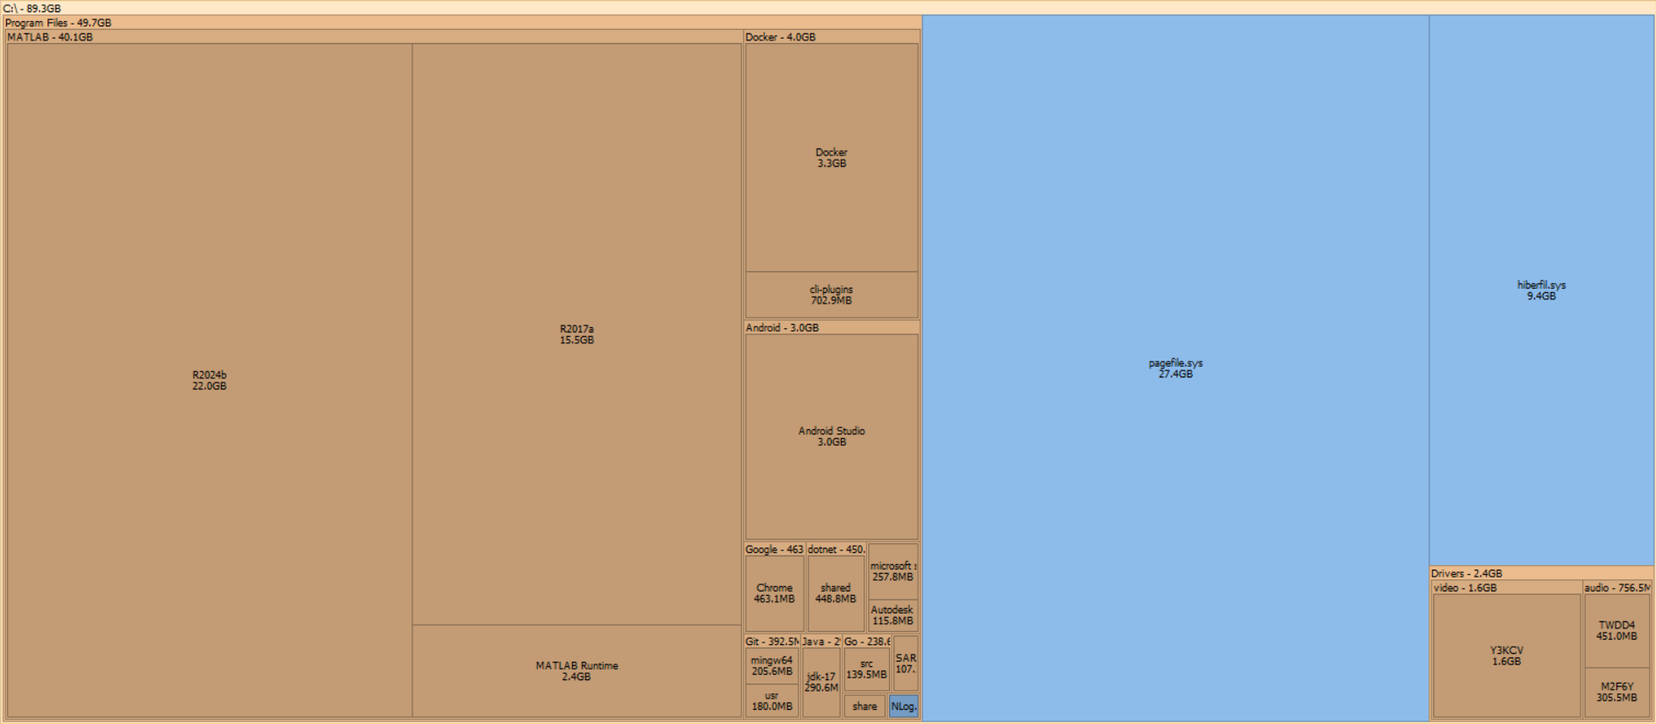Click the 'Program Files - 49.7GB' header
The image size is (1656, 724).
tap(462, 23)
